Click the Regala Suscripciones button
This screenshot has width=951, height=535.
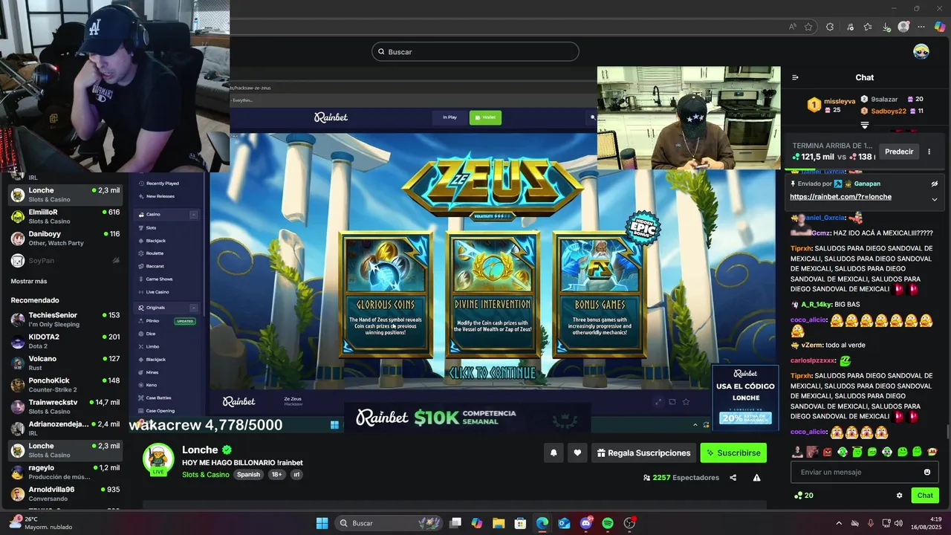click(643, 453)
